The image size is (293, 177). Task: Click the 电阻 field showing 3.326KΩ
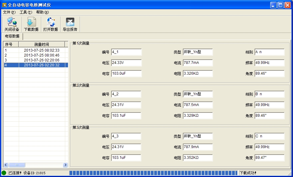198,73
